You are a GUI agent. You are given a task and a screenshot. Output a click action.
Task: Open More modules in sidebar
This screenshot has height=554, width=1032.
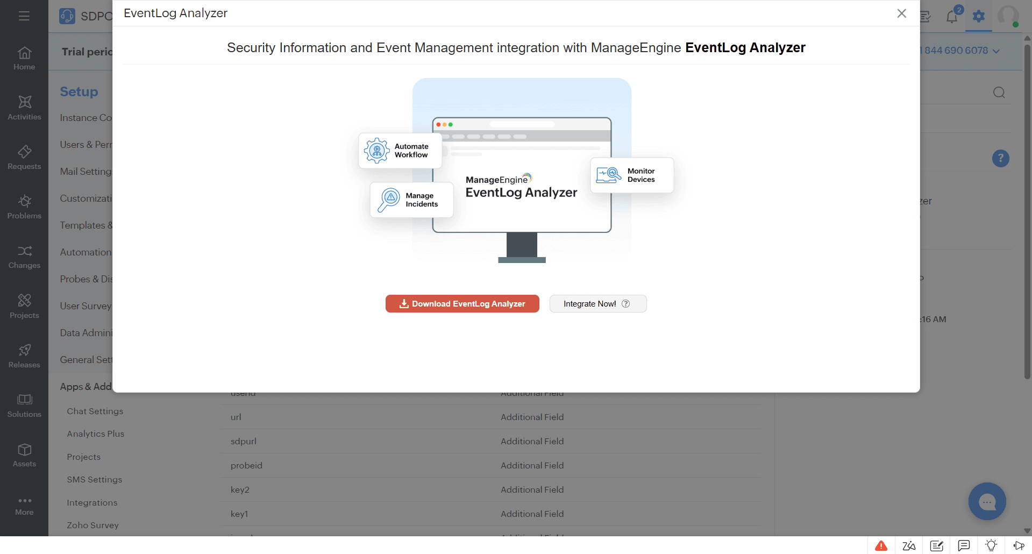(24, 506)
